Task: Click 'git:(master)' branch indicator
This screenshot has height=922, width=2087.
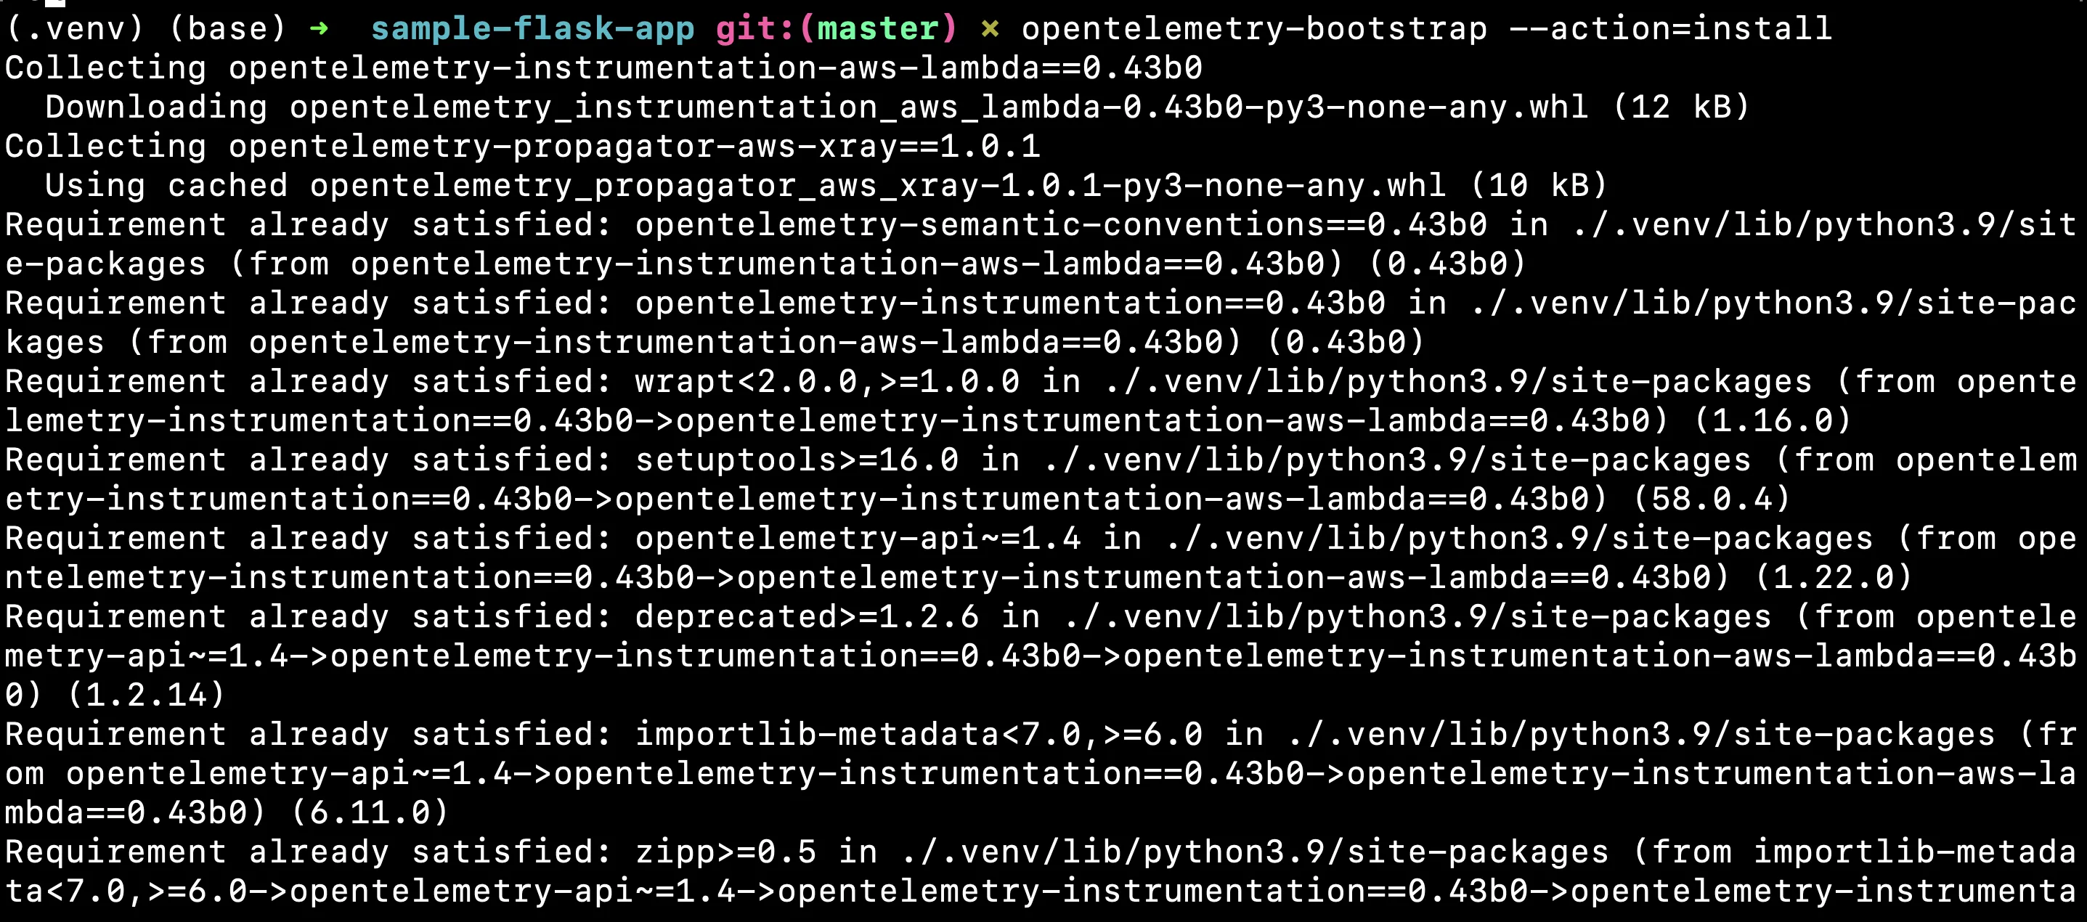Action: coord(836,29)
